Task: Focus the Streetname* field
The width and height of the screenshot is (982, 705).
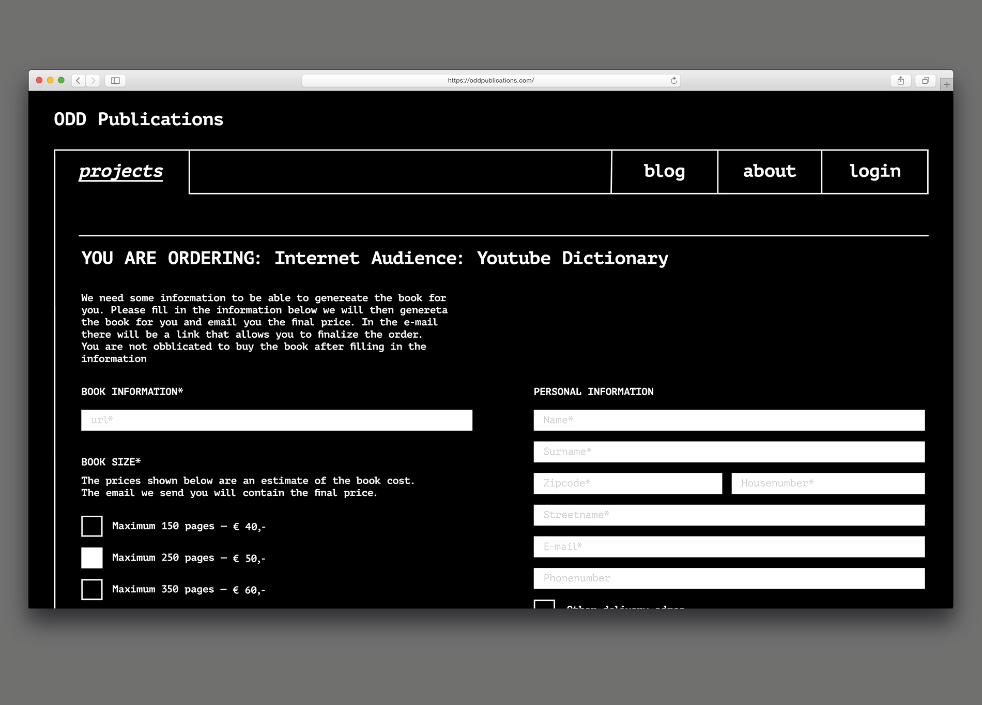Action: 729,515
